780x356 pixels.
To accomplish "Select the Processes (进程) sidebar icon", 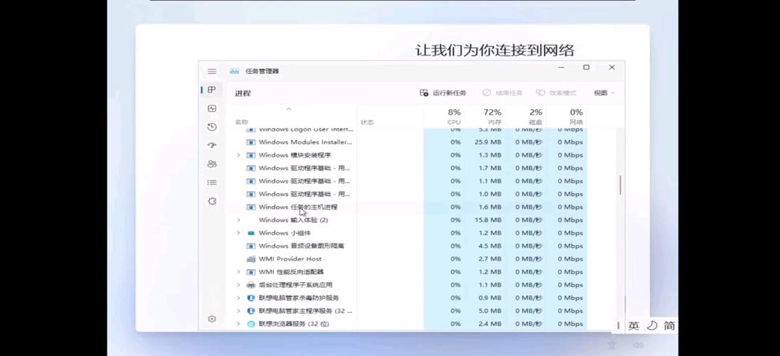I will tap(212, 90).
